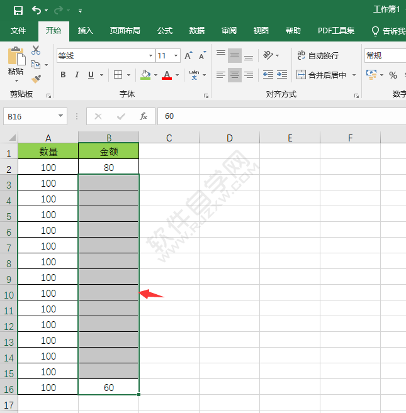Select column C header
Viewport: 406px width, 413px height.
[169, 138]
